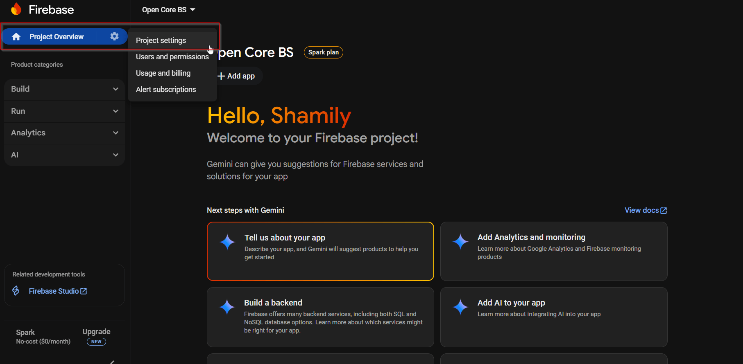Click the Gemini sparkle on Tell us about your app
The image size is (743, 364).
click(227, 242)
